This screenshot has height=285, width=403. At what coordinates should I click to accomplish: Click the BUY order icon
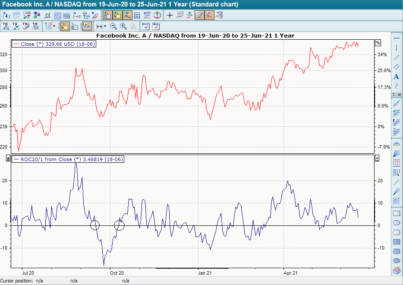pos(146,26)
